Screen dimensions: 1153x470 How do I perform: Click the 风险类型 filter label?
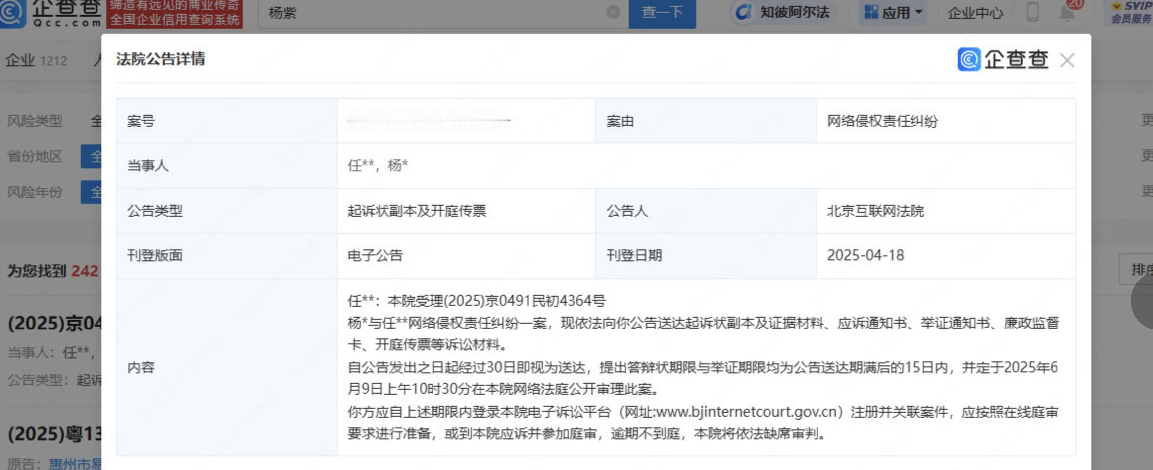point(35,121)
